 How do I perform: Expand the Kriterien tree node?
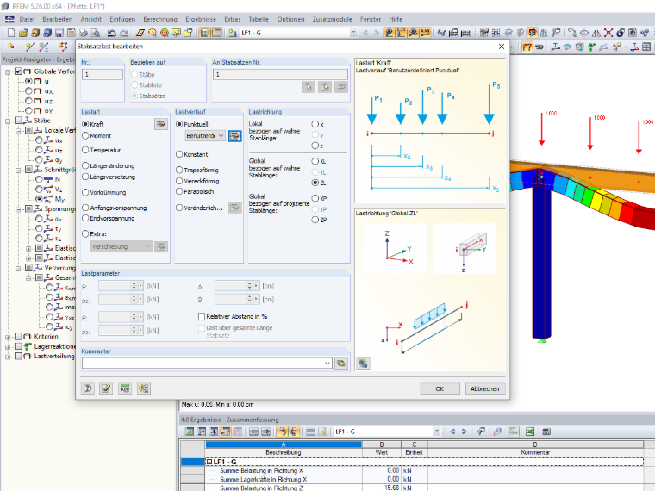click(8, 337)
